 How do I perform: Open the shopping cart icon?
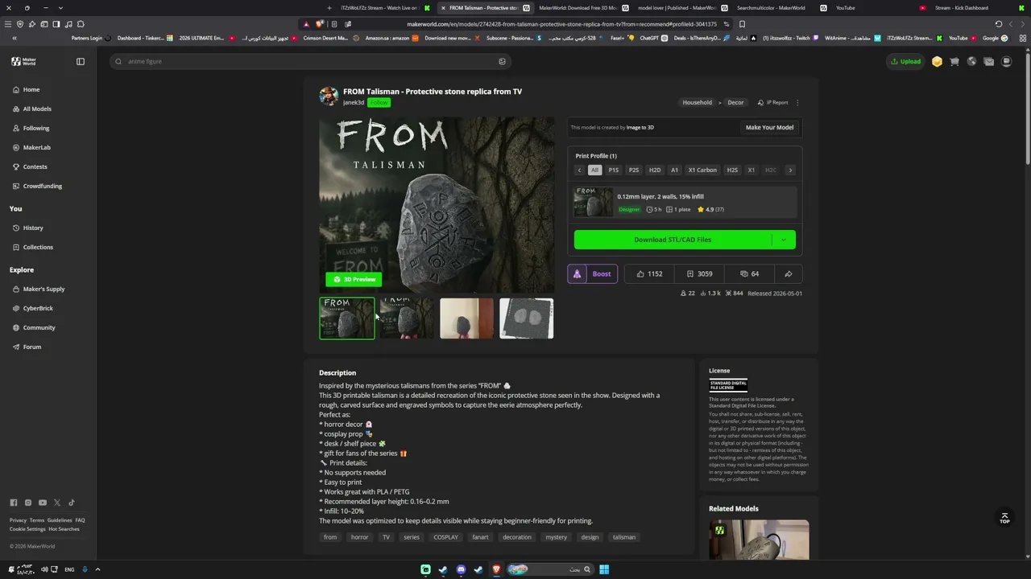pyautogui.click(x=954, y=61)
